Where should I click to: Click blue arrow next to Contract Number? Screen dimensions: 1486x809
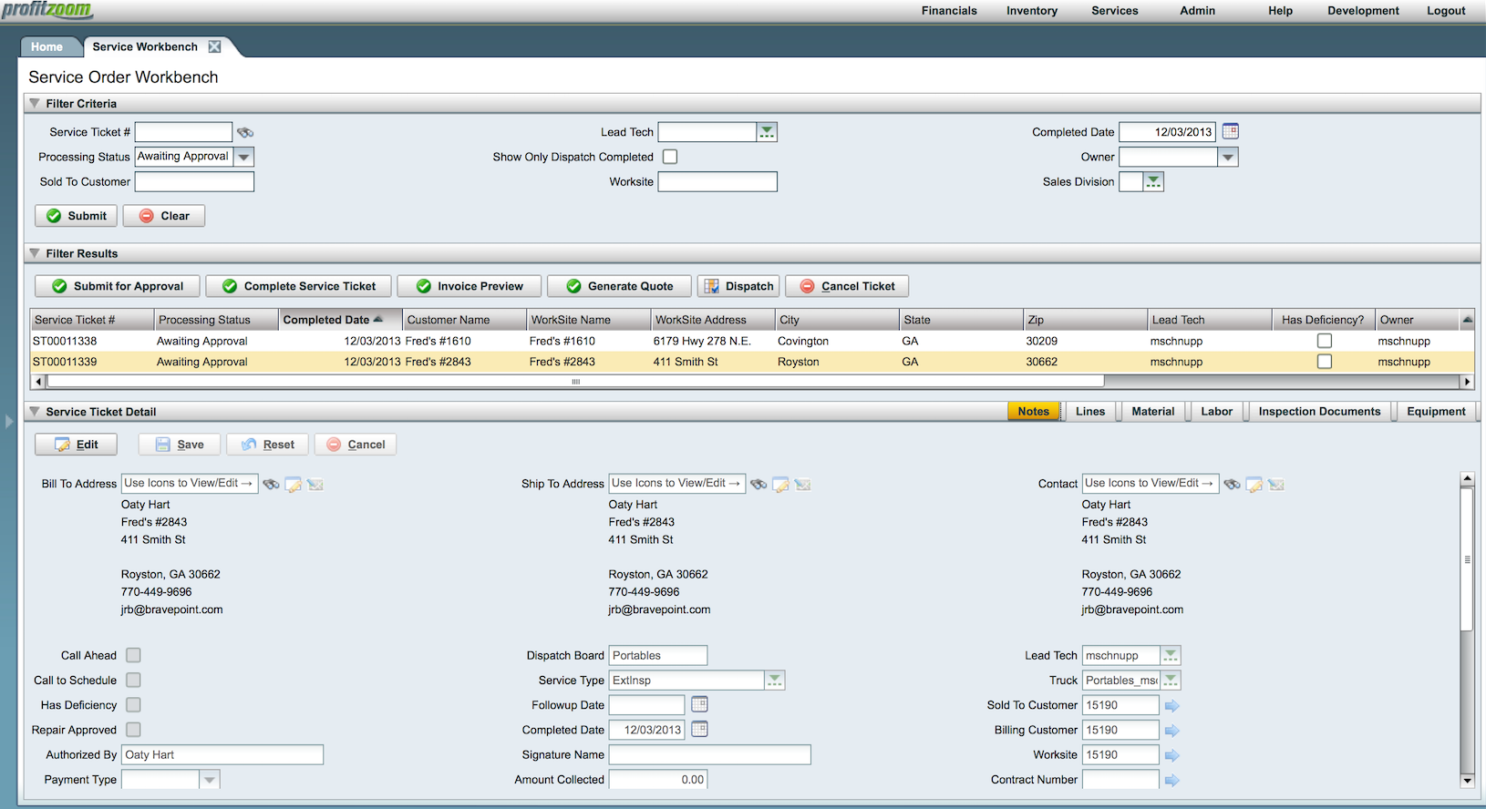[x=1172, y=780]
